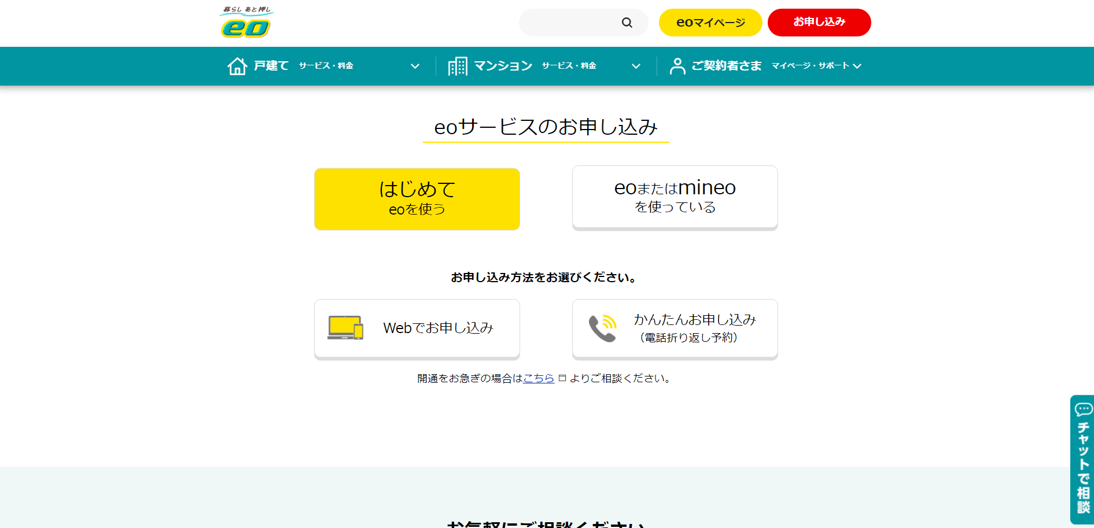Select はじめて eoを使う option

tap(417, 199)
